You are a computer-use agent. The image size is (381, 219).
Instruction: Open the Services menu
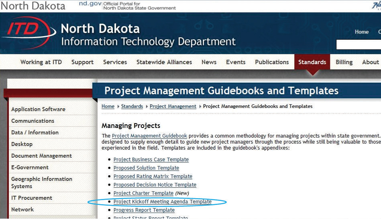(115, 62)
